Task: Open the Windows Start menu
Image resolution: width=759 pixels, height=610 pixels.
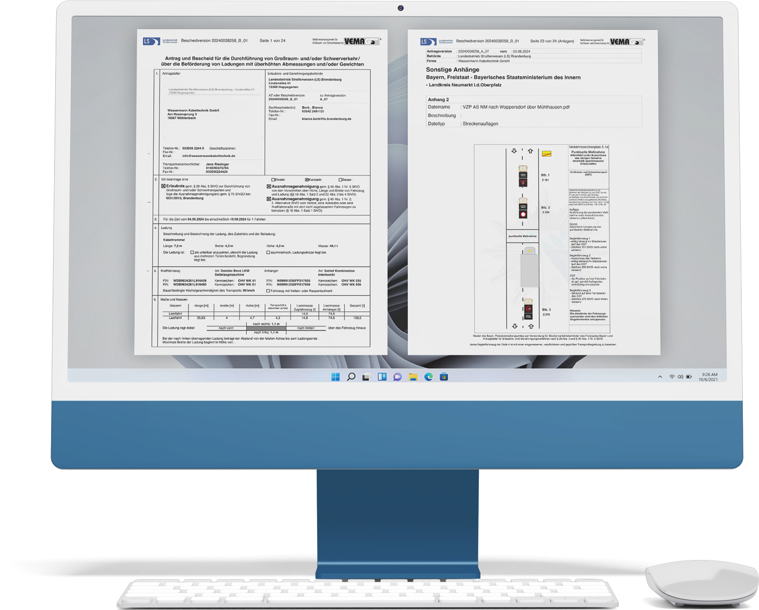Action: [335, 377]
